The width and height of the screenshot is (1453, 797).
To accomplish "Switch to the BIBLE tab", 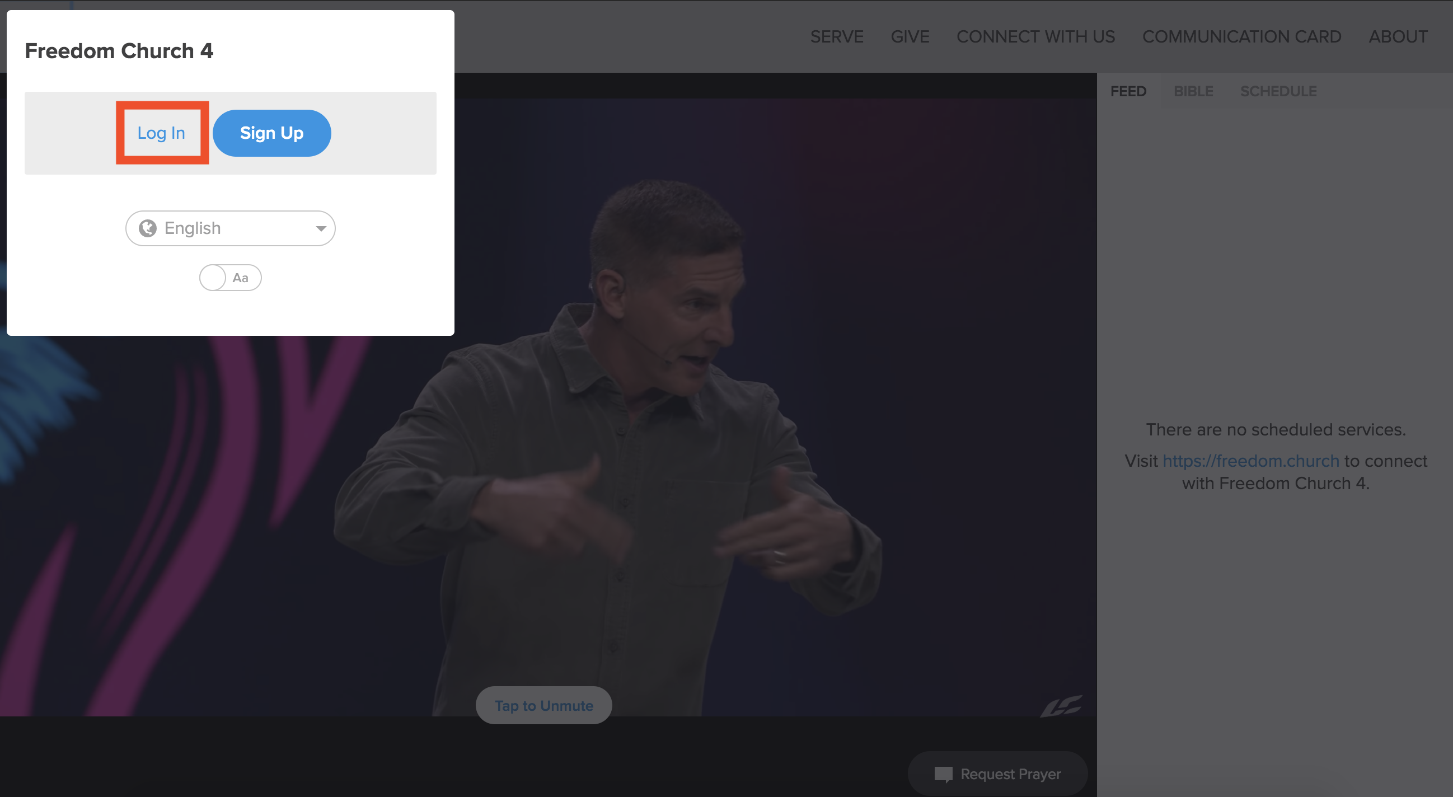I will 1193,91.
